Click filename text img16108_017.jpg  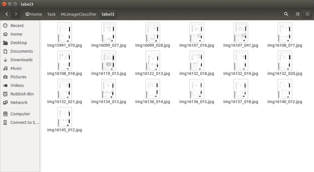coord(285,45)
